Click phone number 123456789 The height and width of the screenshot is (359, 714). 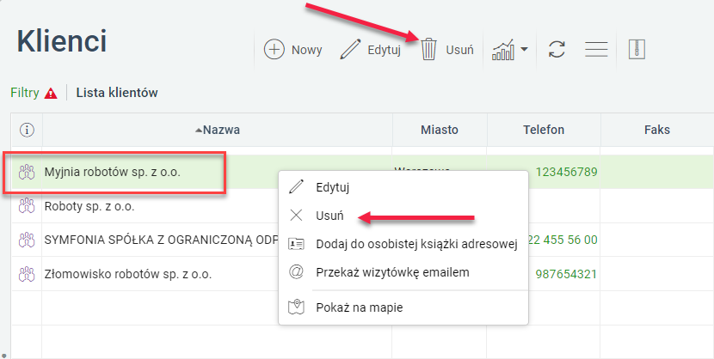coord(566,173)
